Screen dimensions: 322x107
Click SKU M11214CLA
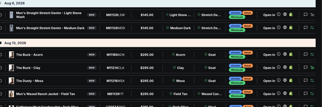click(x=115, y=68)
